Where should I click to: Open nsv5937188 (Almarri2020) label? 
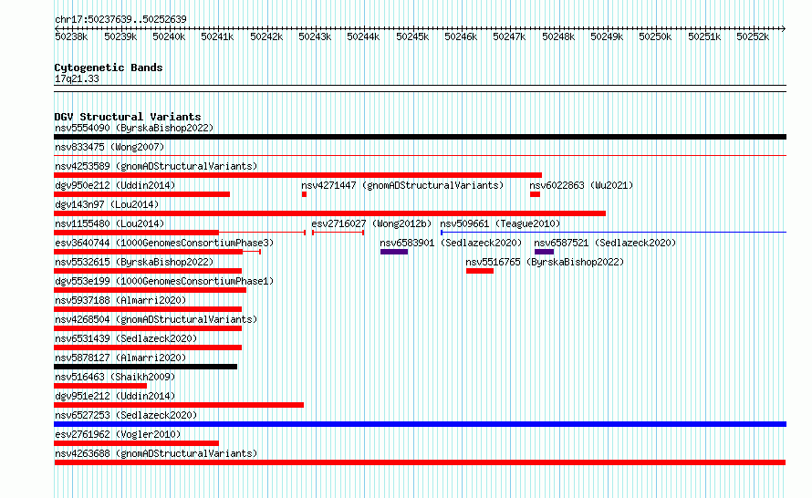120,300
